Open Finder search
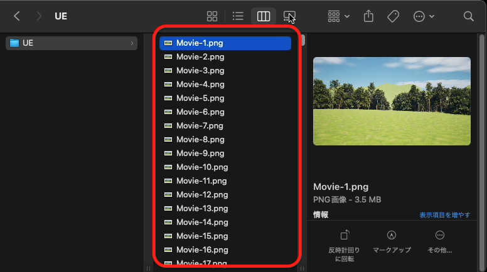The height and width of the screenshot is (272, 487). pos(468,16)
